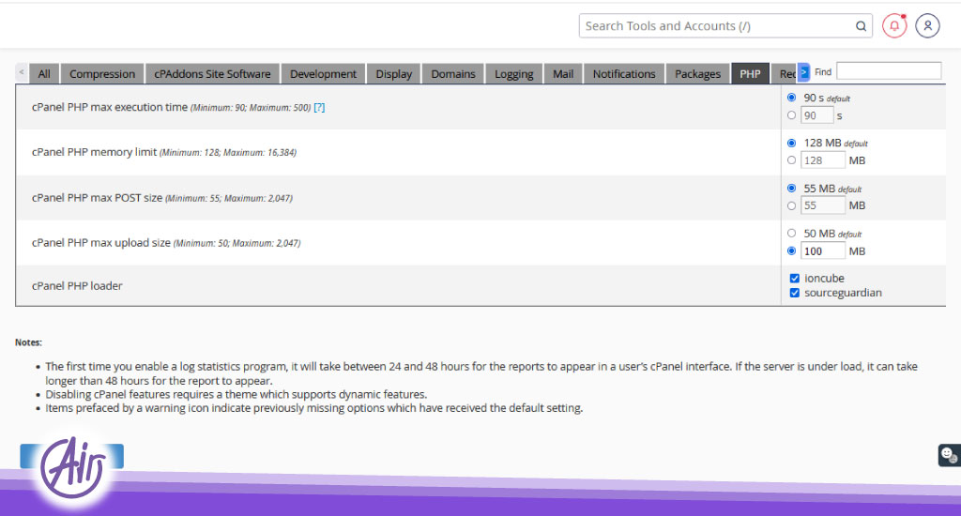Switch to the Display tab
The width and height of the screenshot is (961, 516).
coord(393,73)
